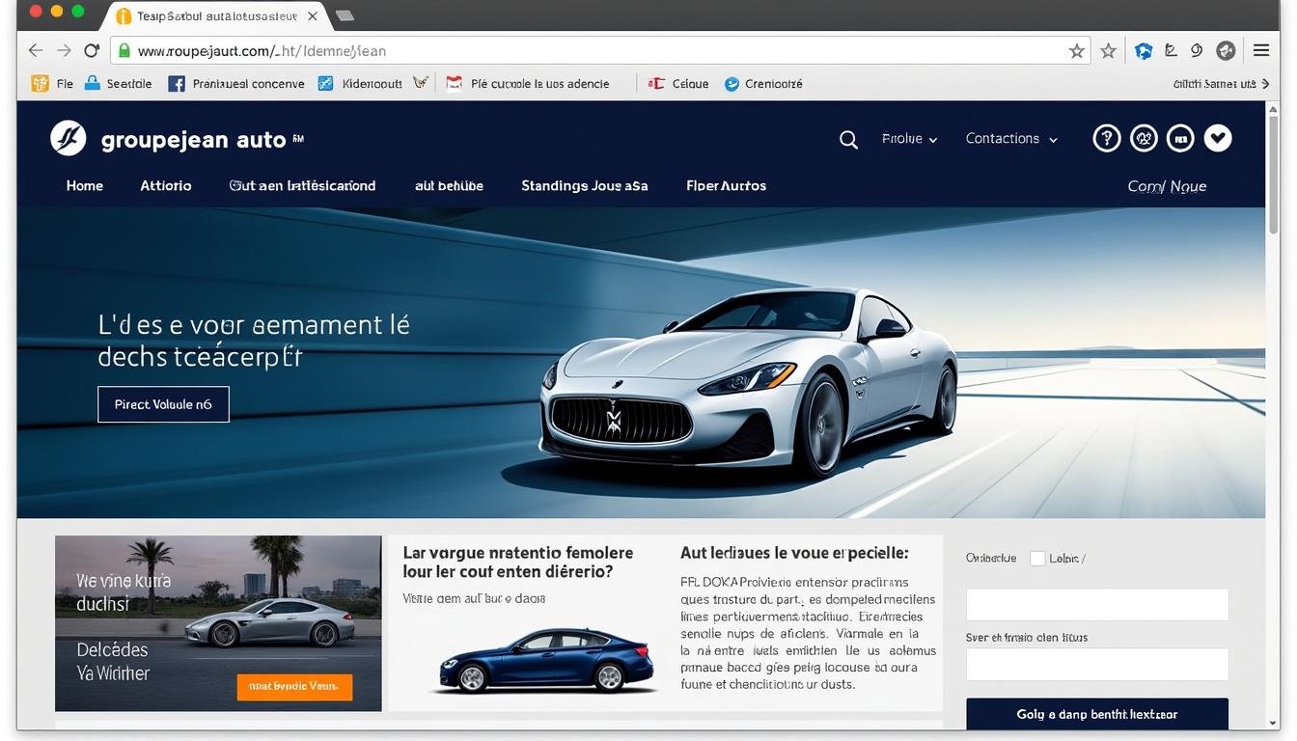Open the red mail bookmark icon

point(453,83)
